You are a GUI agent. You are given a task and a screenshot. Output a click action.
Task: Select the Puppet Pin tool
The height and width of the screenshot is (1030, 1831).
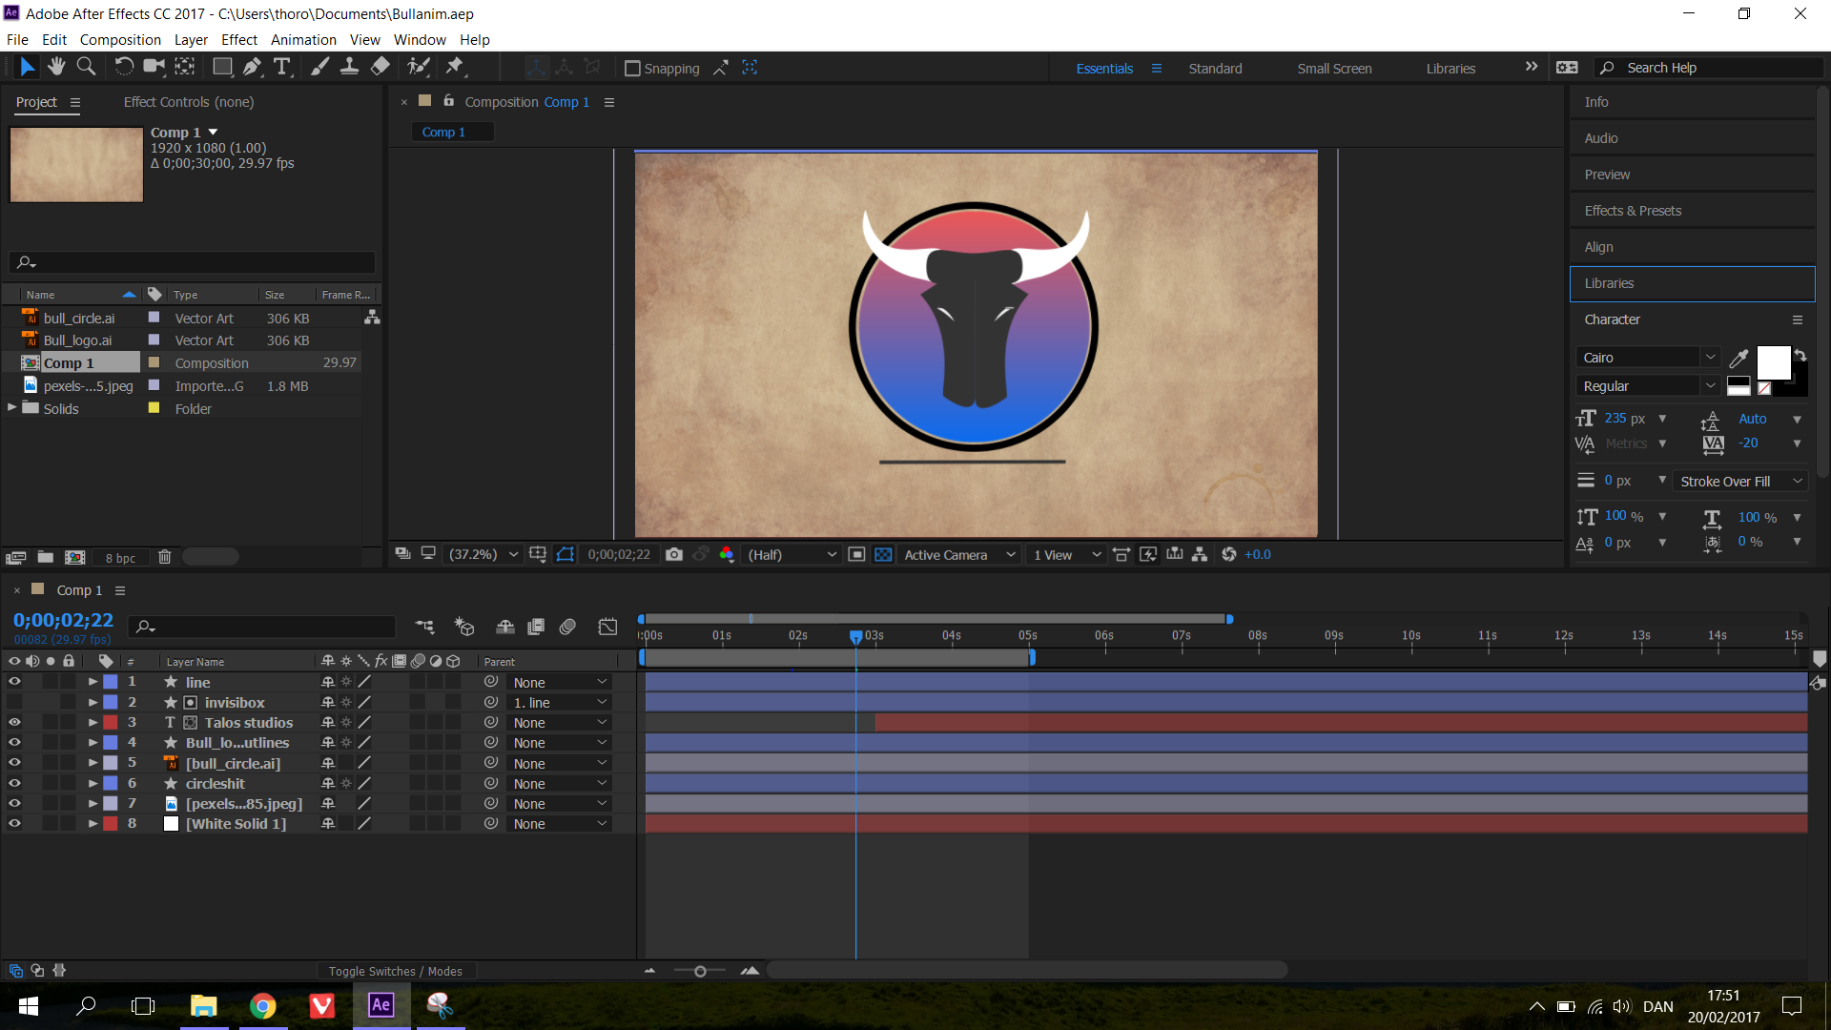[455, 67]
